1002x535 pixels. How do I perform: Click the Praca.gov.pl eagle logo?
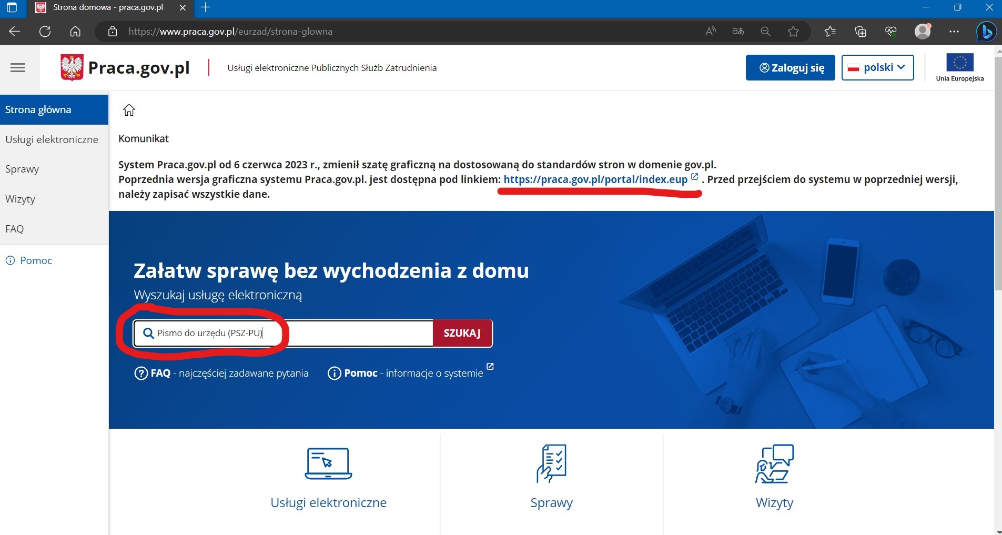click(72, 68)
